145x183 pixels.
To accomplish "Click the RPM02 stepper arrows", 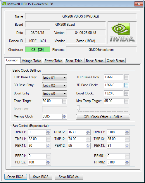I will click(127, 163).
